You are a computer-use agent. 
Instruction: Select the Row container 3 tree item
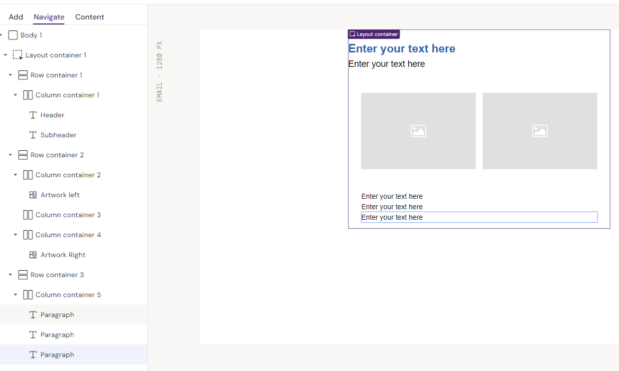[57, 275]
